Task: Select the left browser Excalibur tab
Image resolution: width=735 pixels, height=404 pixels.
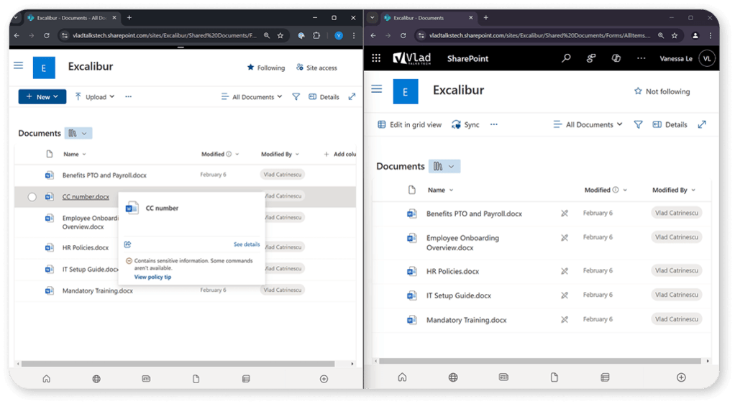Action: 72,18
